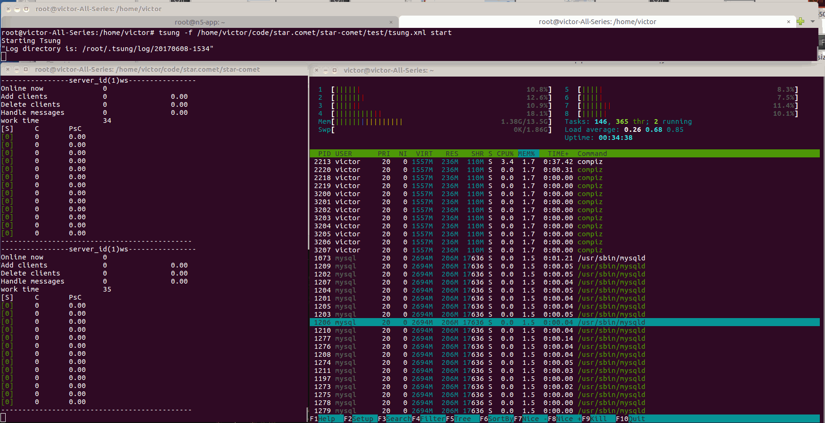This screenshot has width=825, height=423.
Task: Select the root@victor-All-Series: /home/victor tab
Action: click(597, 22)
